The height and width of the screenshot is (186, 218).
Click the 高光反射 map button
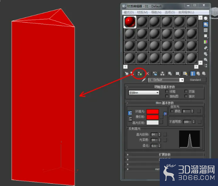tap(161, 122)
